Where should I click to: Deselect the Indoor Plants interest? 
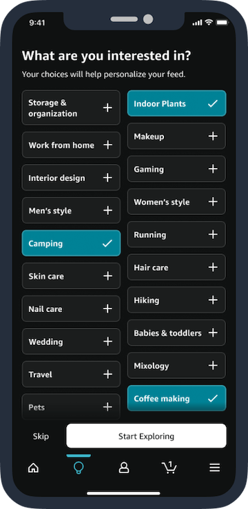[x=176, y=103]
